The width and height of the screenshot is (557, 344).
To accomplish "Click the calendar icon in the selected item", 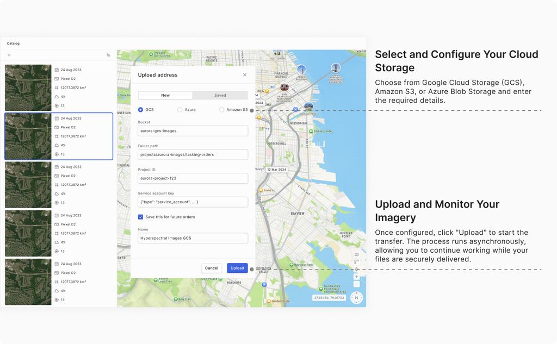I will [57, 118].
